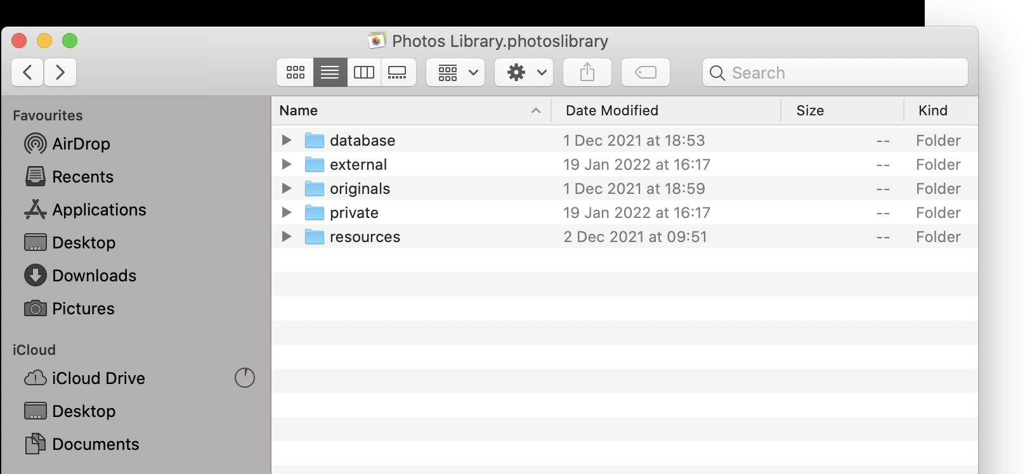Switch to gallery view
The image size is (1025, 474).
pos(398,72)
